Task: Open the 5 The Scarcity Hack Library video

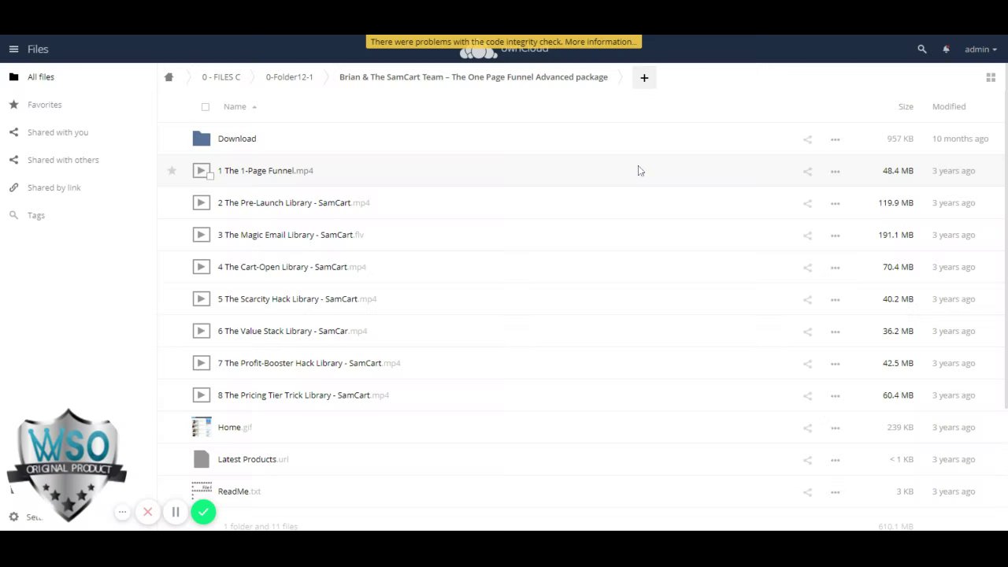Action: [297, 299]
